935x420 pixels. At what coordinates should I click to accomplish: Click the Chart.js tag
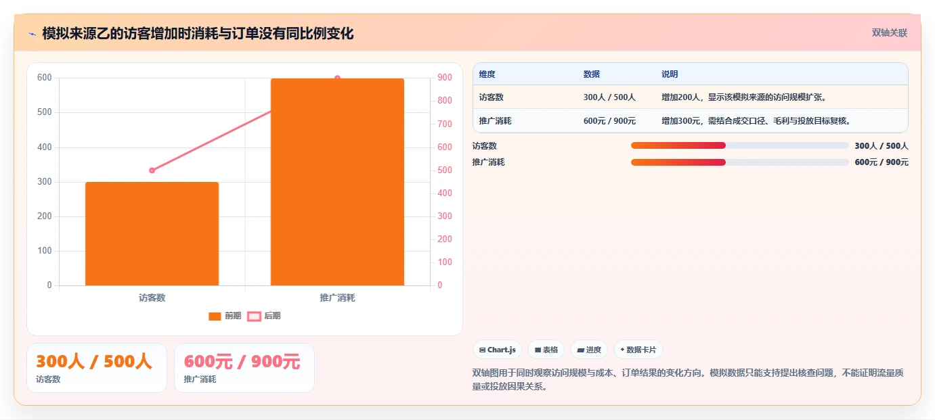pyautogui.click(x=497, y=350)
